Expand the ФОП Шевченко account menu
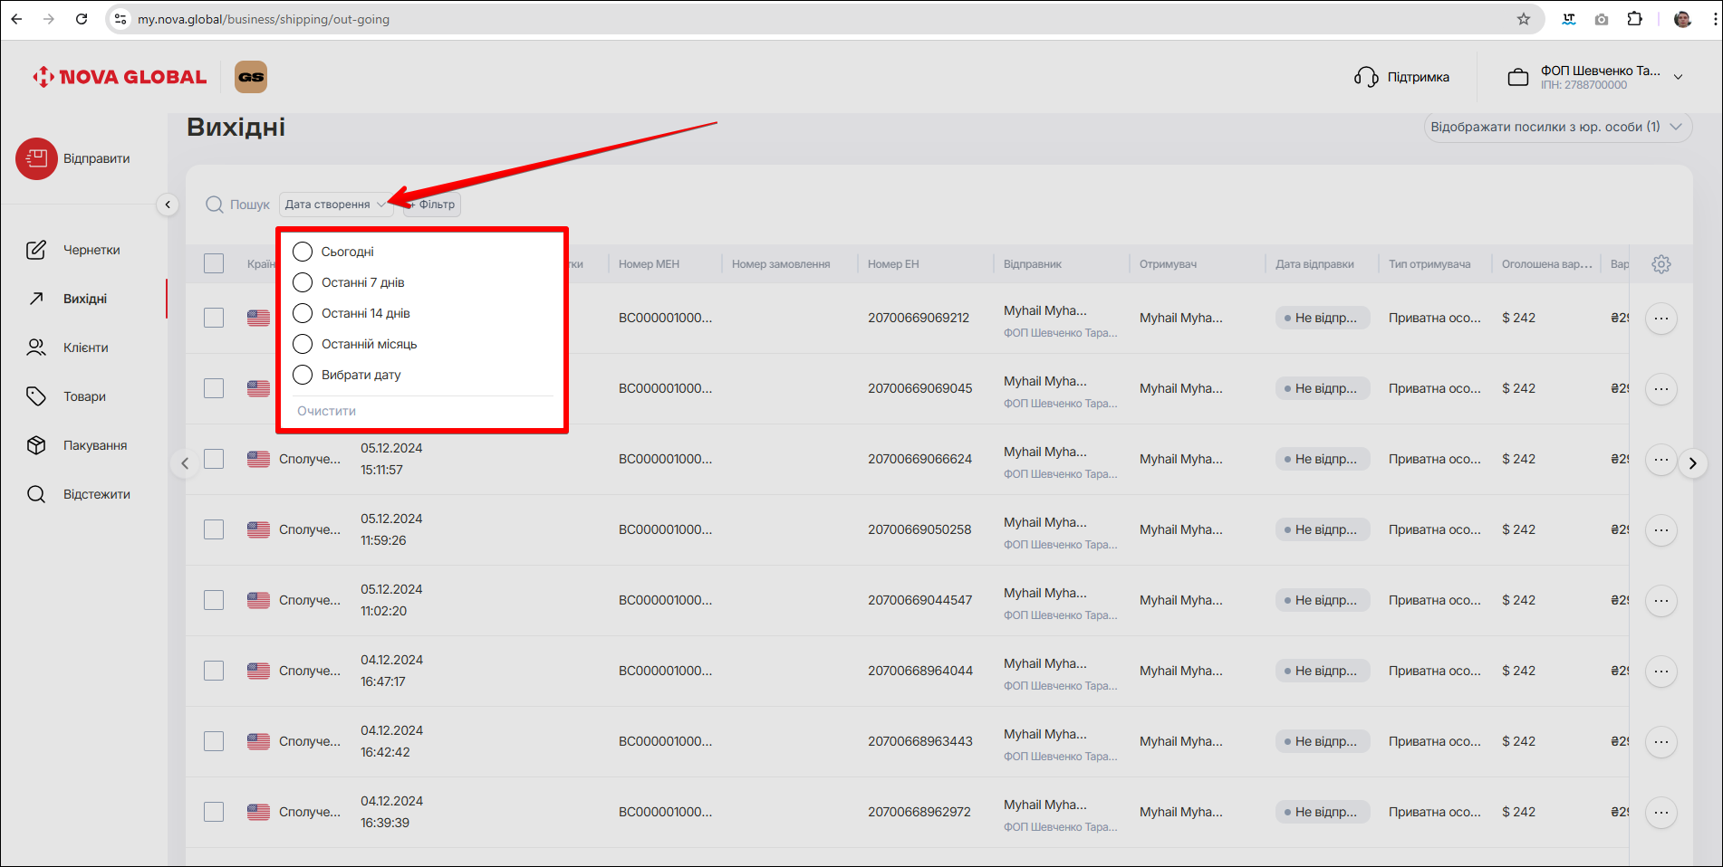The width and height of the screenshot is (1723, 867). [x=1678, y=78]
